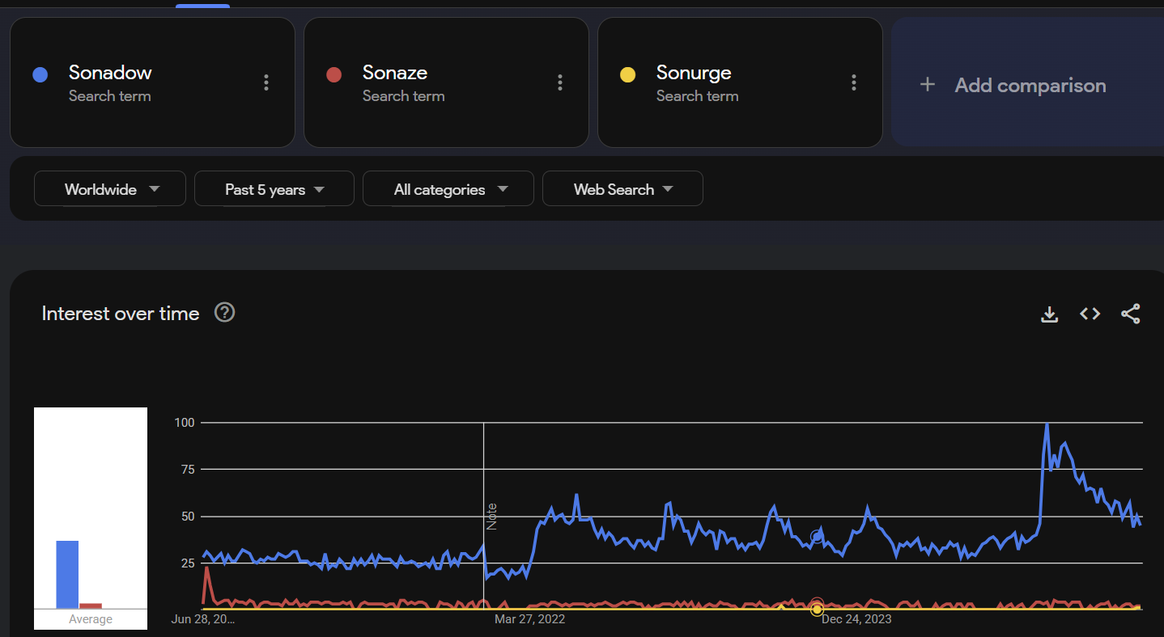This screenshot has height=637, width=1164.
Task: Open the three-dot menu on the Sonadow card
Action: click(x=266, y=82)
